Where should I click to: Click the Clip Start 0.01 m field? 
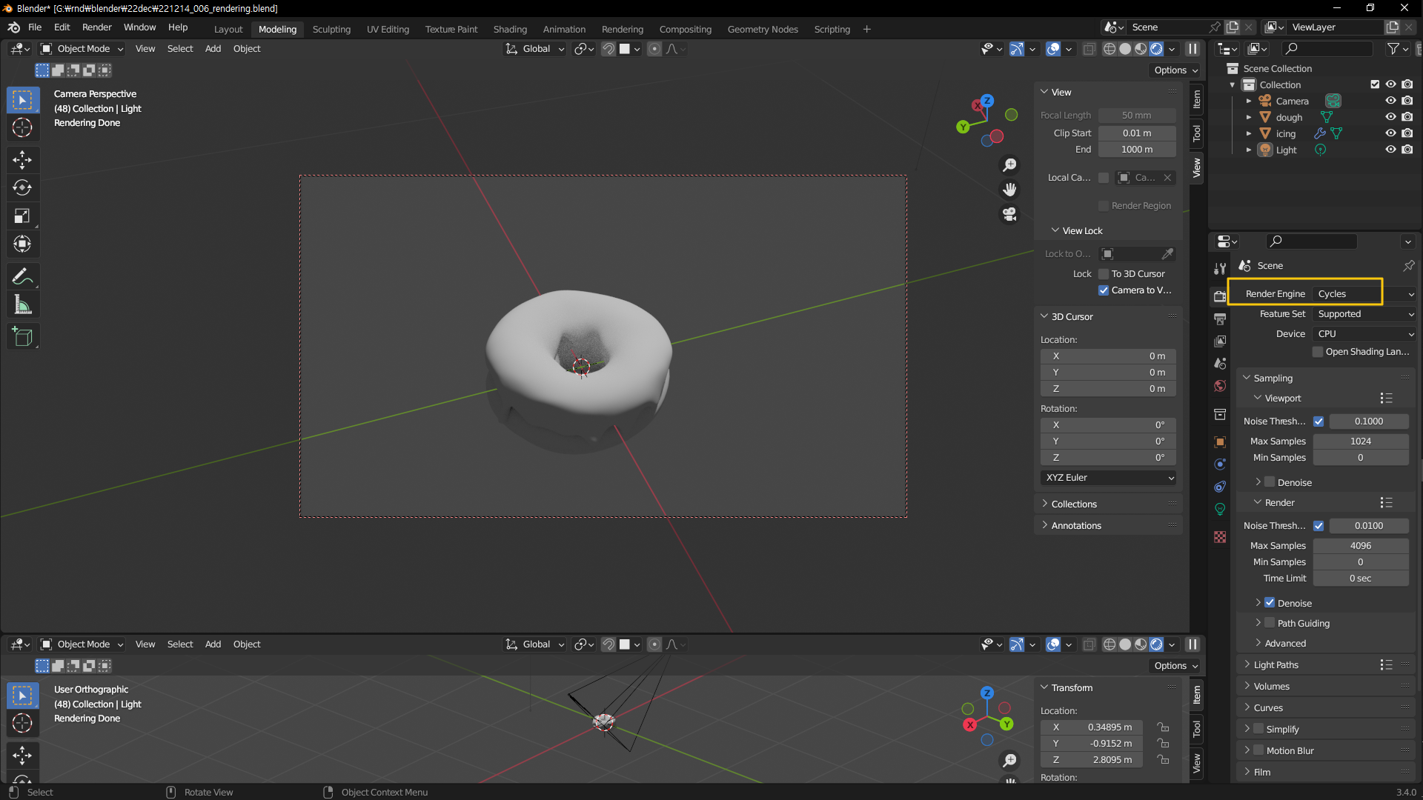[1136, 133]
